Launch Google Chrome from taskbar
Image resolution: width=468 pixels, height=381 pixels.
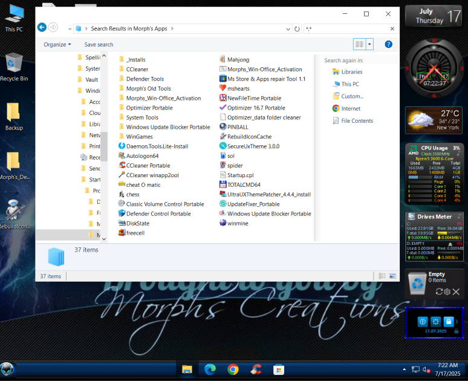click(x=233, y=370)
